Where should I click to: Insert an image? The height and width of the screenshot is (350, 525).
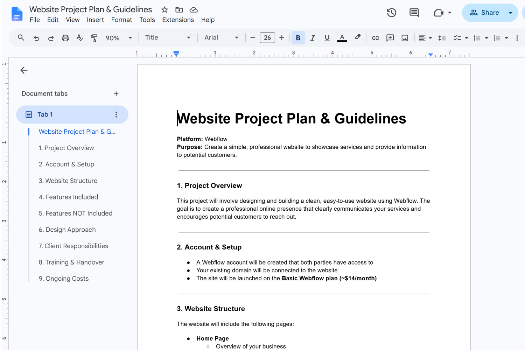tap(405, 38)
